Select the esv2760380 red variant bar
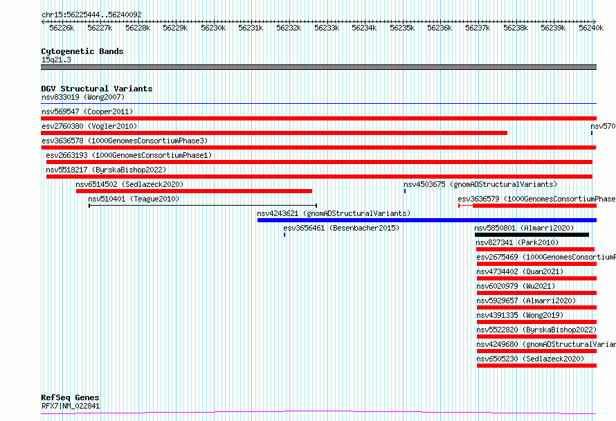 (274, 133)
